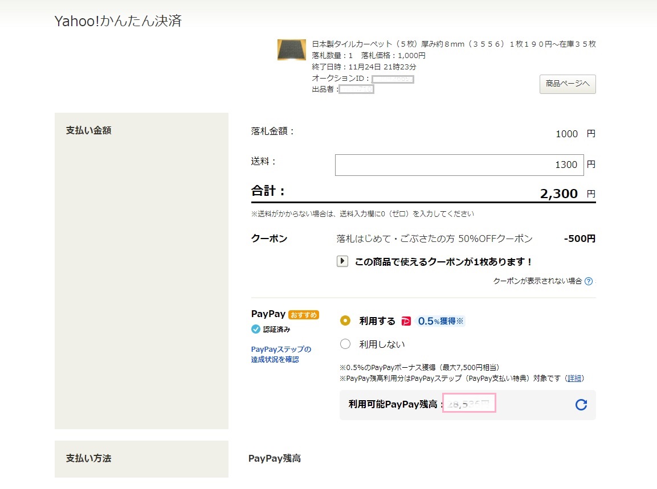
Task: Click the 送料 shipping fee input field
Action: click(459, 165)
